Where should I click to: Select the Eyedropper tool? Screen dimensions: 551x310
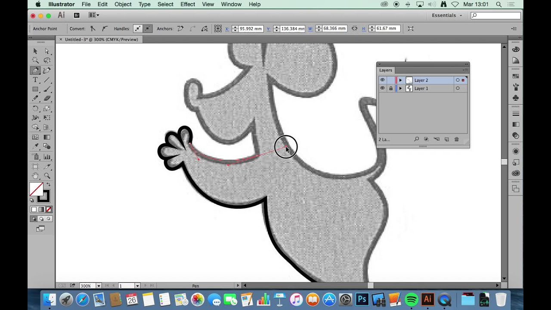pyautogui.click(x=35, y=147)
